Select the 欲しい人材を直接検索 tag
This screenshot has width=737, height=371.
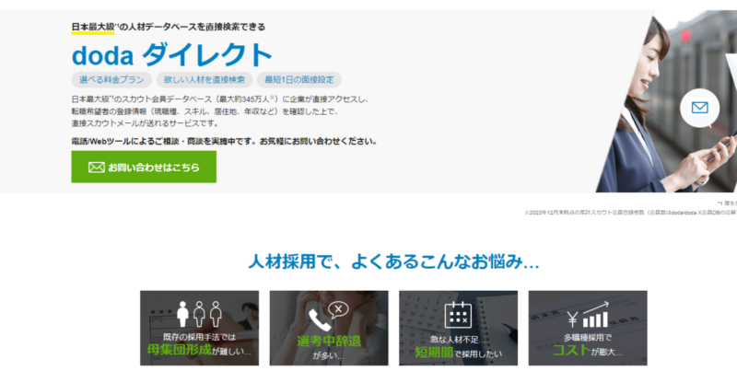click(x=204, y=79)
